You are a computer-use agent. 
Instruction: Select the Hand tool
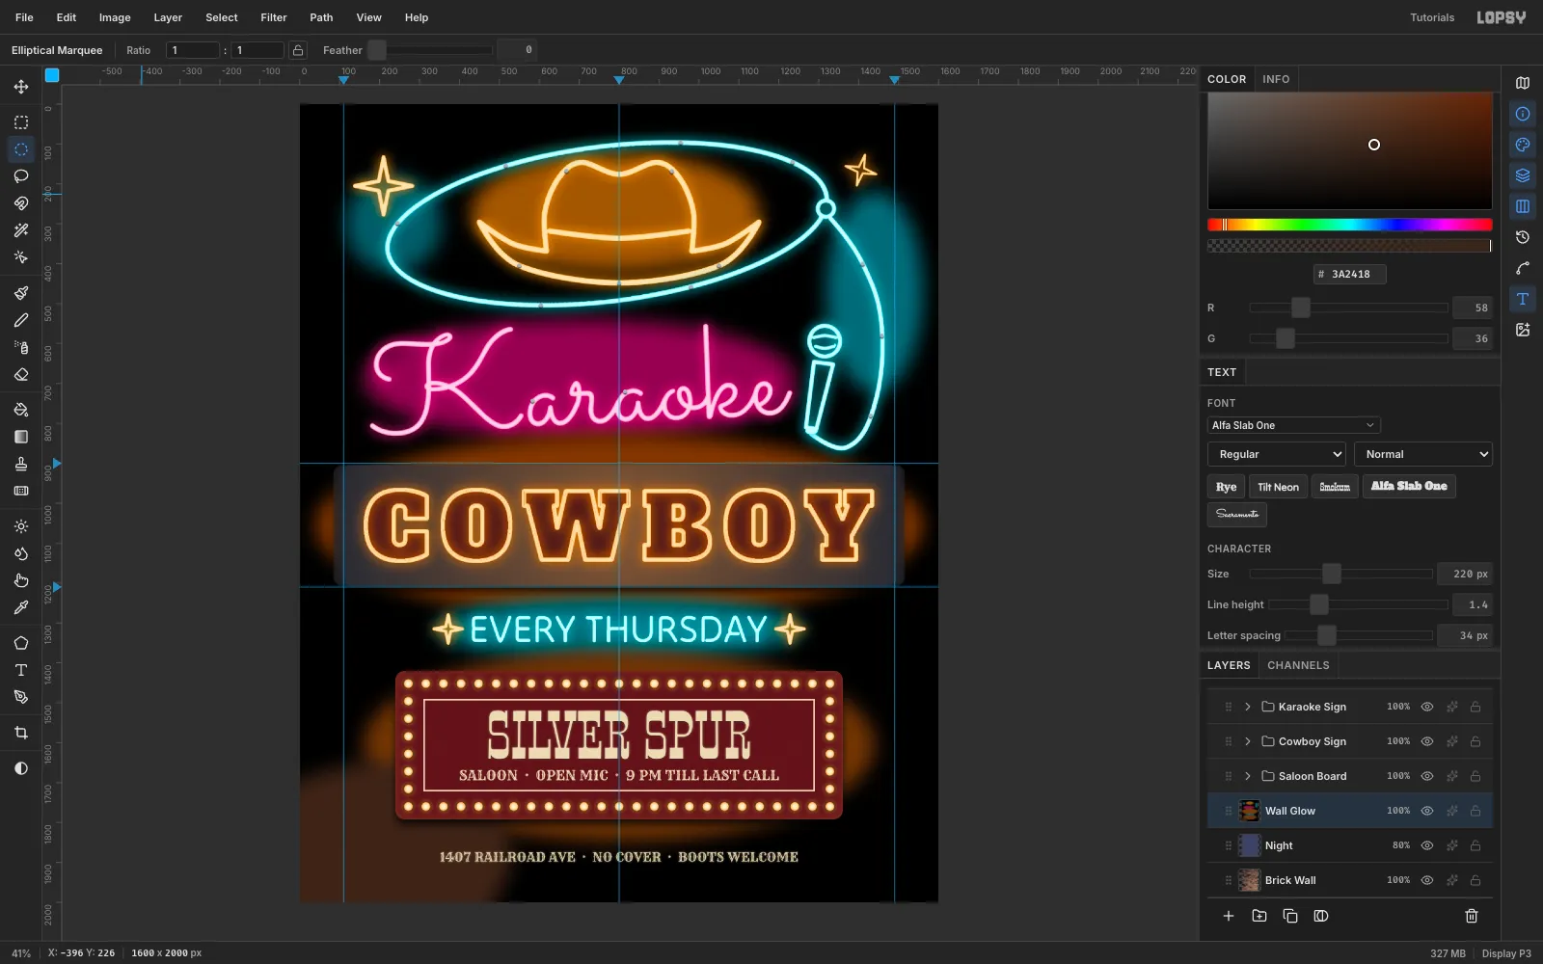coord(21,580)
